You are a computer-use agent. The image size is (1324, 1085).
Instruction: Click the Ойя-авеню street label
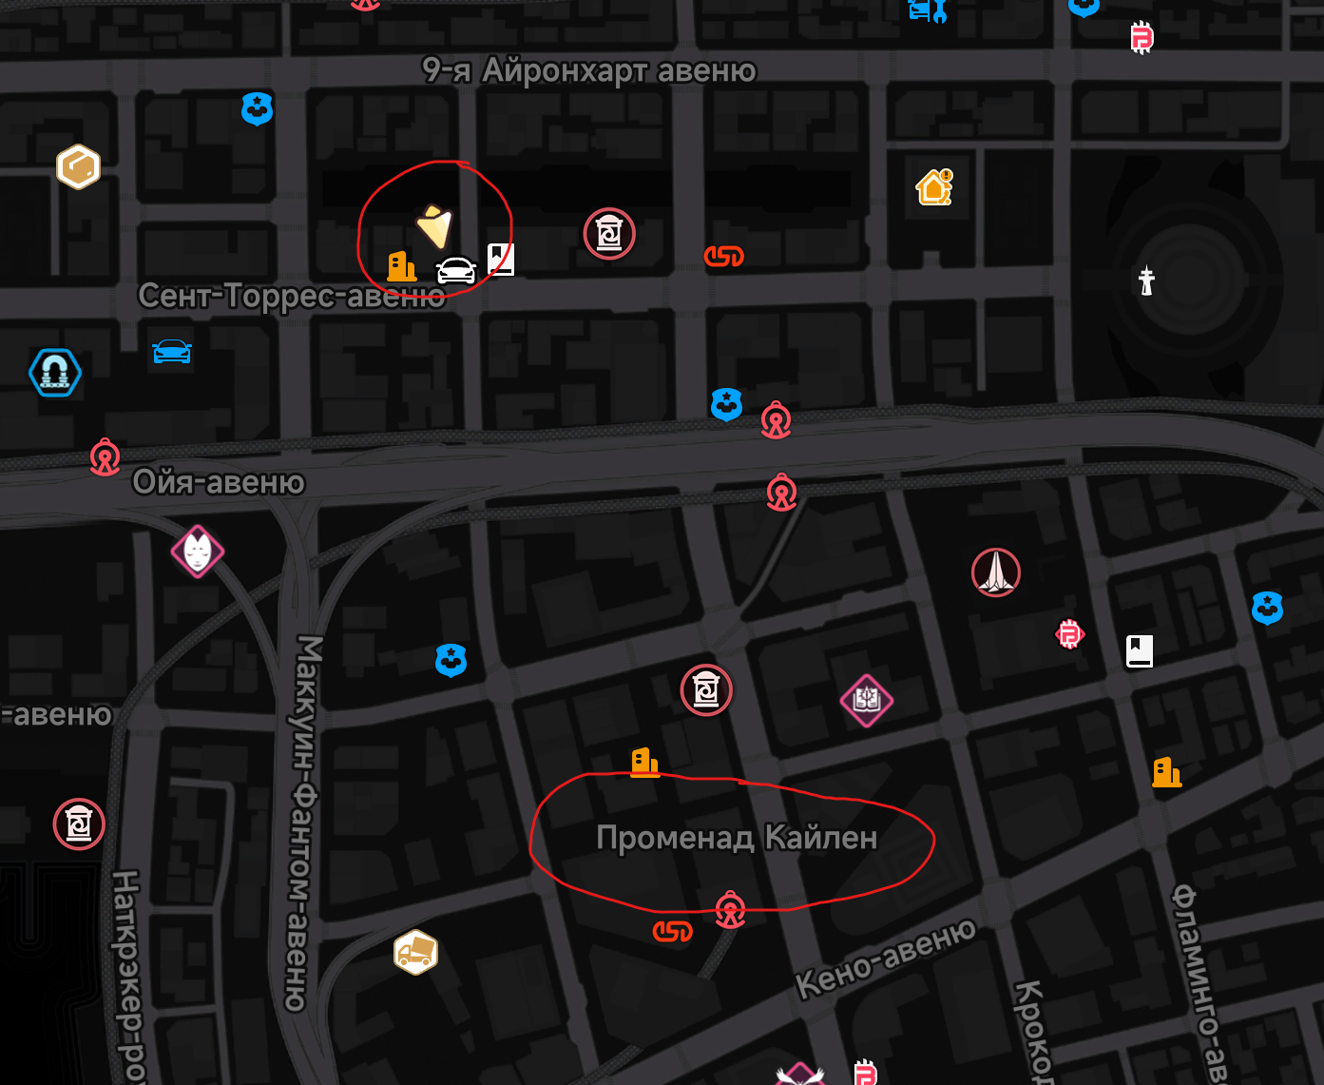tap(219, 482)
